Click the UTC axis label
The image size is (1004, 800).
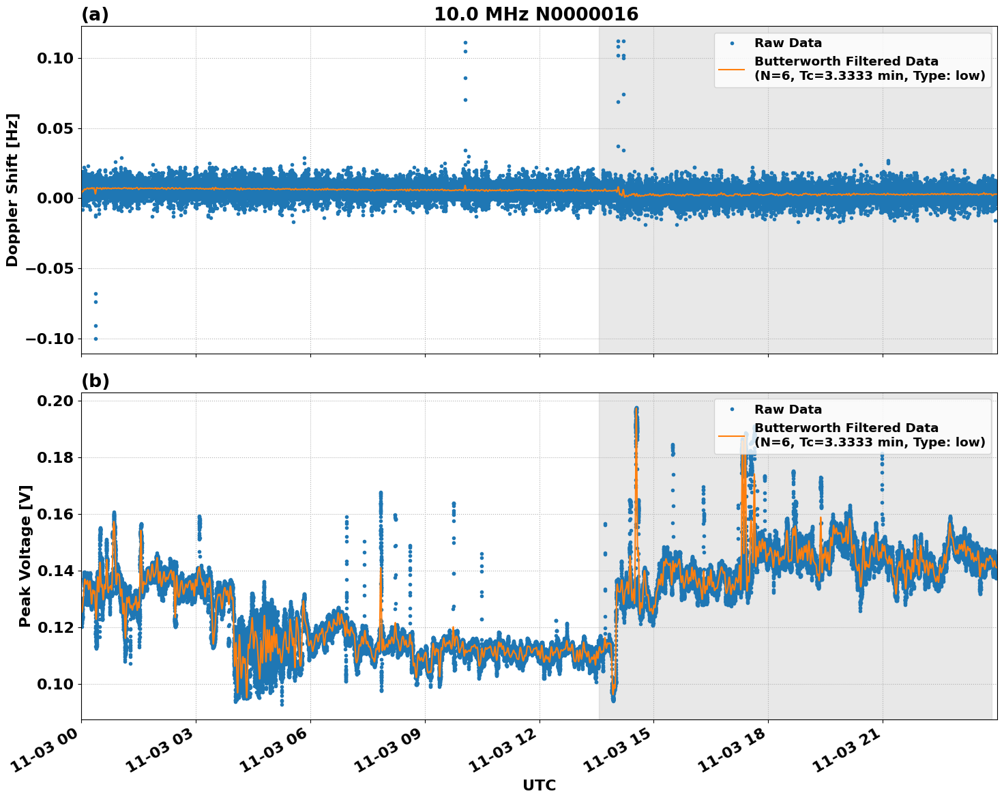click(538, 786)
